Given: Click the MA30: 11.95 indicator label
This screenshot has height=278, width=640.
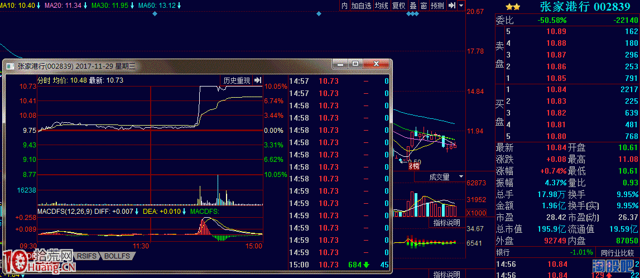Looking at the screenshot, I should (x=113, y=6).
